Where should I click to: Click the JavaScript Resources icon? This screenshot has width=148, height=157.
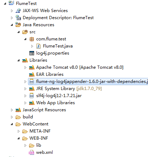(x=18, y=110)
